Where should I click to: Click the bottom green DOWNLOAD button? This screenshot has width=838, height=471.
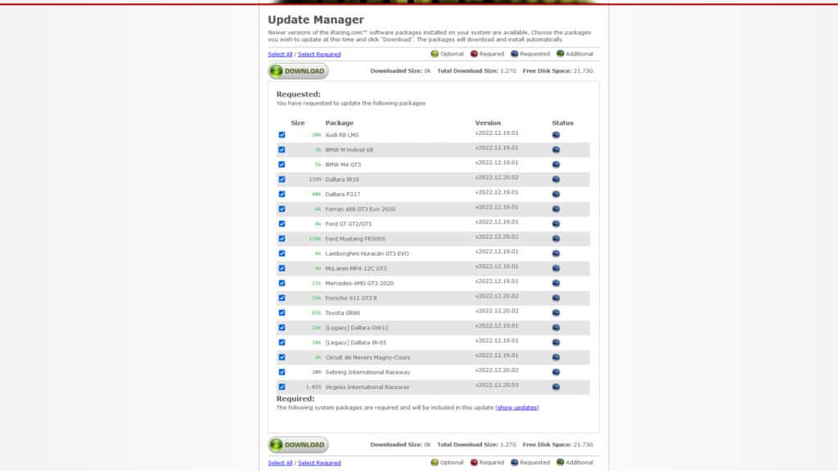point(298,445)
